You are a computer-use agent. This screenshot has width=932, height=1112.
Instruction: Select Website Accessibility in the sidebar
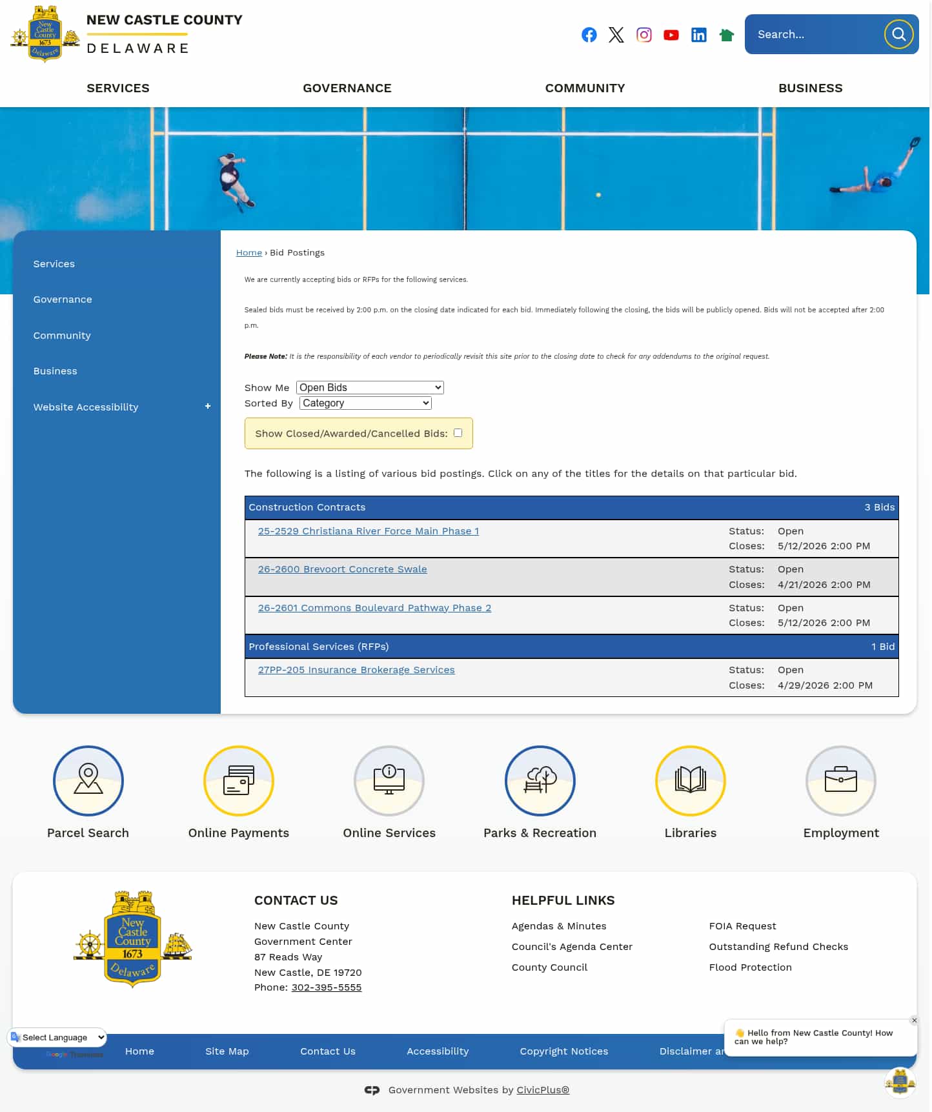coord(86,407)
